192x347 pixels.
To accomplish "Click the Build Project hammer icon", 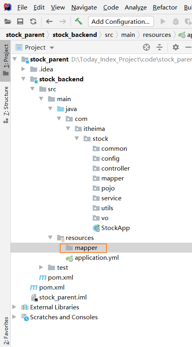I will [x=78, y=21].
